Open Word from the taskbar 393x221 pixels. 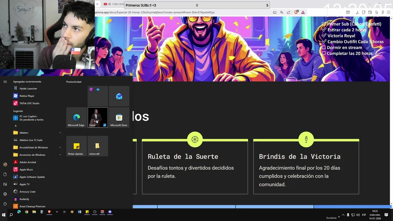pyautogui.click(x=80, y=212)
